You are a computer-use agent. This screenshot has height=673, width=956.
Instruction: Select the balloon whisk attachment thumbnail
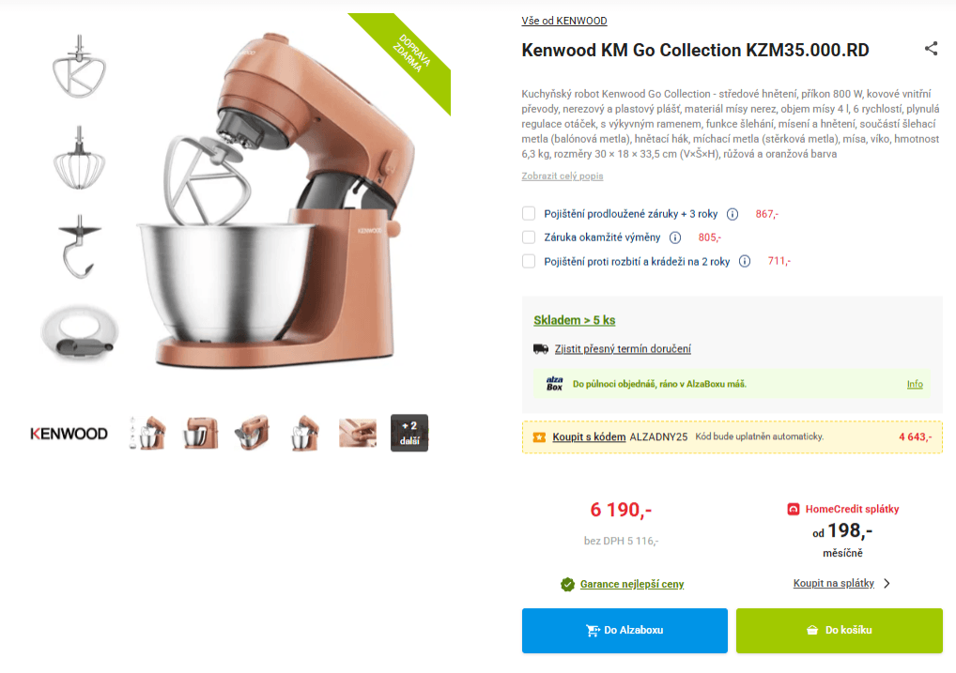click(x=79, y=158)
